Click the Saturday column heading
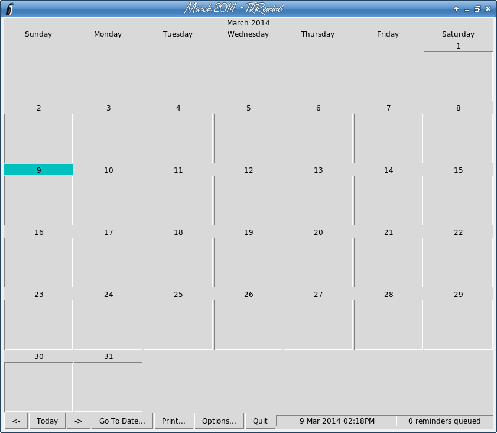The image size is (497, 433). coord(458,34)
